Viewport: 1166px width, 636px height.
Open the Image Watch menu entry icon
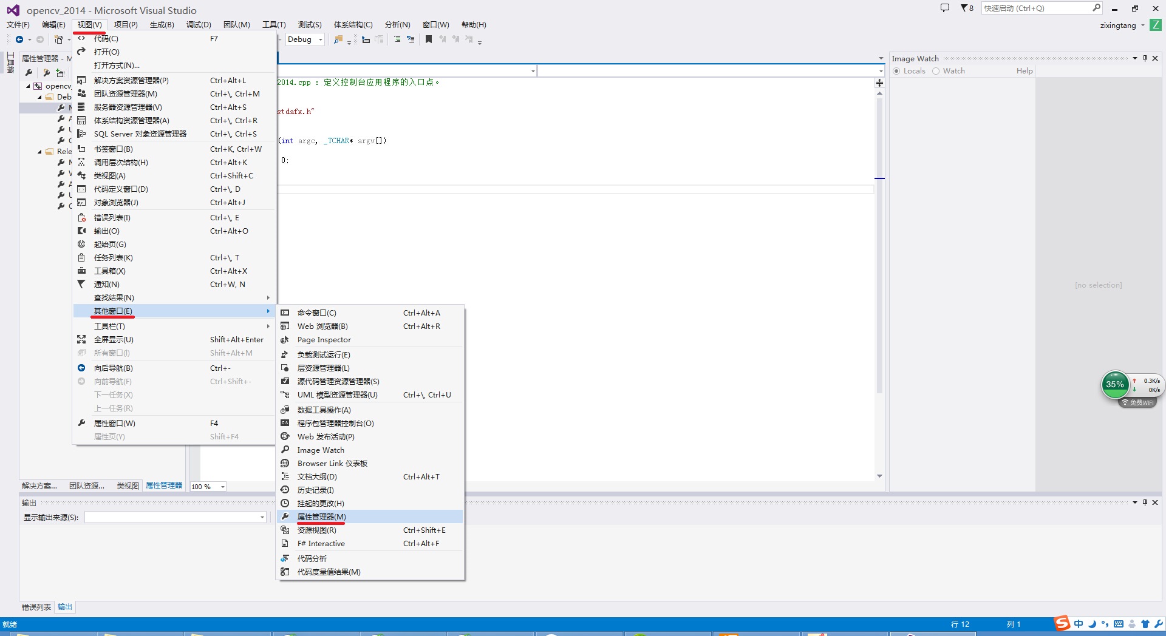click(x=285, y=450)
